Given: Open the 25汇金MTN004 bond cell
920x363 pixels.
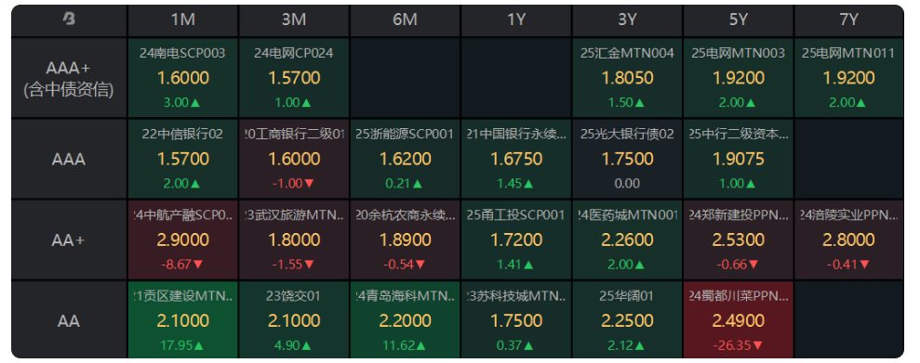Looking at the screenshot, I should click(627, 78).
